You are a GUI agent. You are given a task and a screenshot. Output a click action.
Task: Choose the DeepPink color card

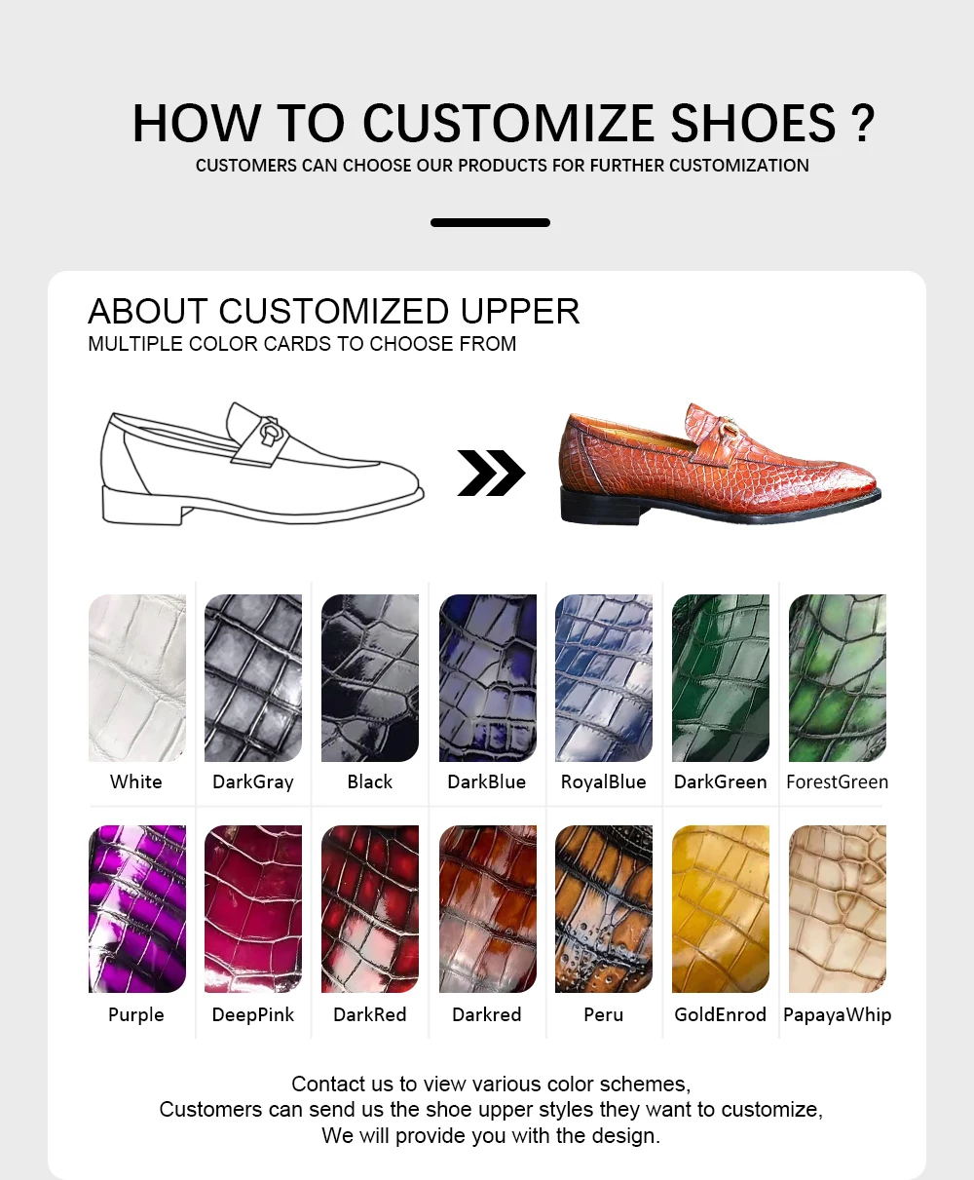click(x=253, y=909)
